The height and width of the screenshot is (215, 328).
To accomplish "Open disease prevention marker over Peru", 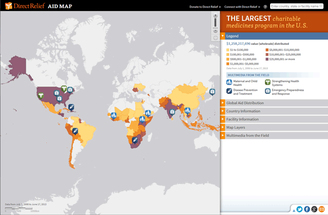I will 75,131.
